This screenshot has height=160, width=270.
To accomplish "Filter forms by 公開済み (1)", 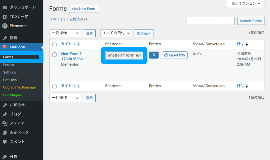I will 79,19.
